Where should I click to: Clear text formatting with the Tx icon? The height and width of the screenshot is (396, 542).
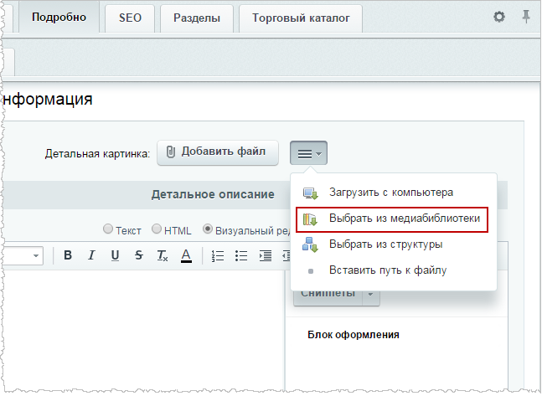point(163,255)
